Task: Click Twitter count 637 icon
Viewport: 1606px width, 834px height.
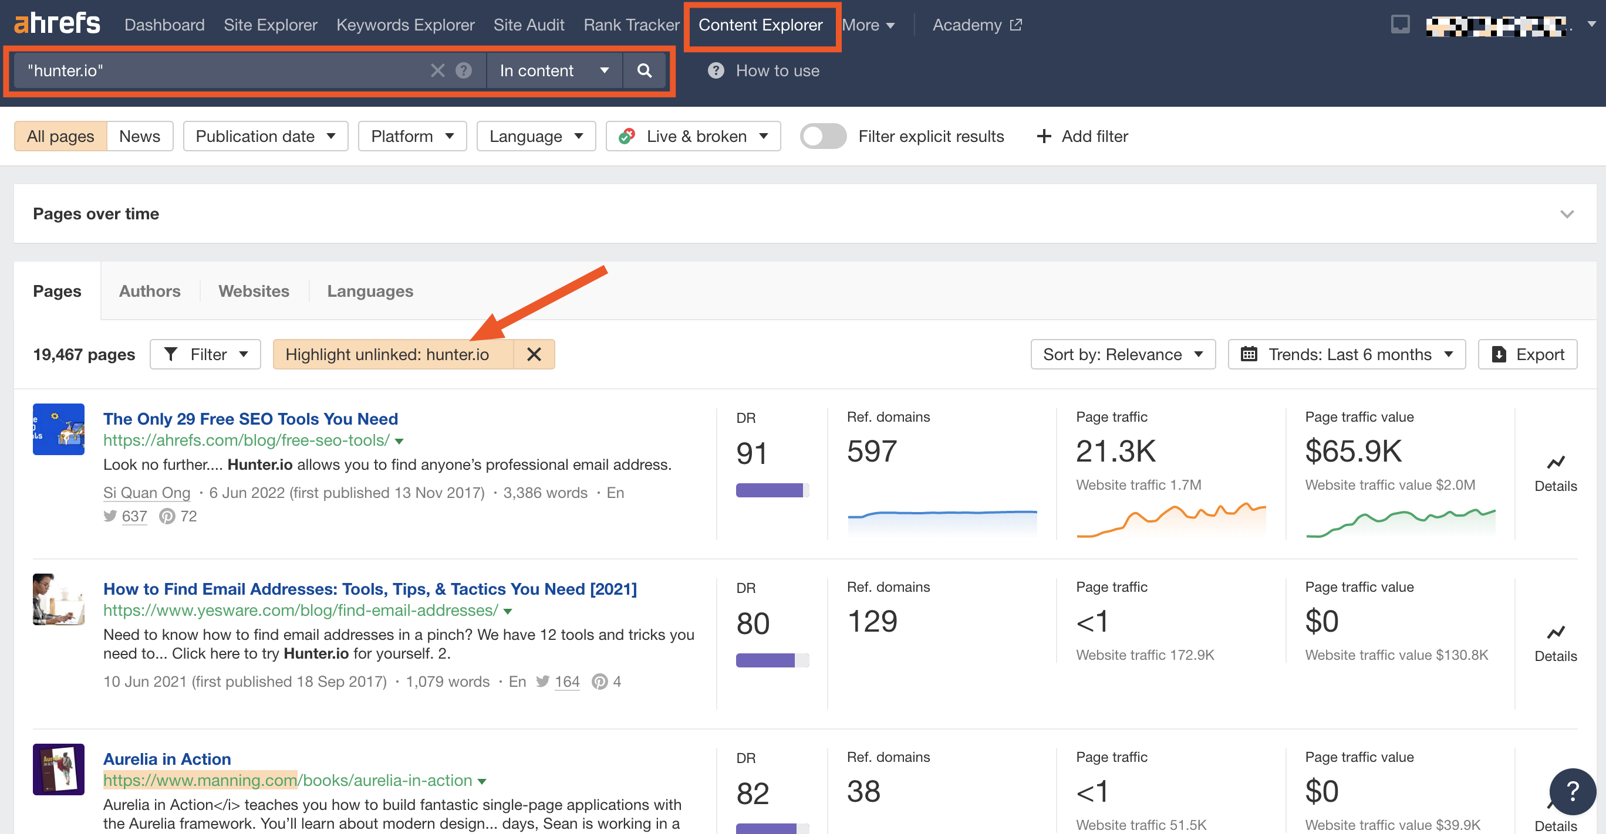Action: click(110, 516)
